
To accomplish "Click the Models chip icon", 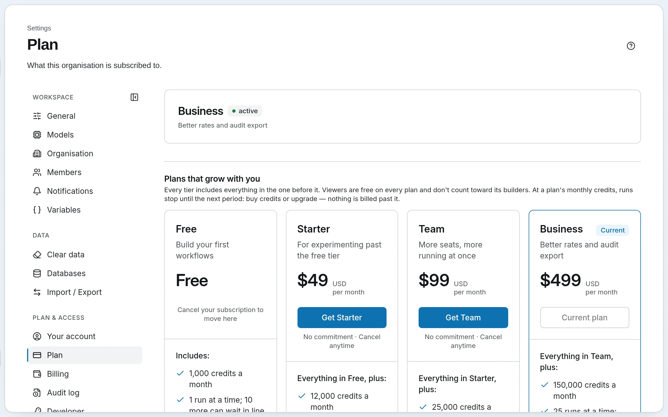I will (37, 135).
